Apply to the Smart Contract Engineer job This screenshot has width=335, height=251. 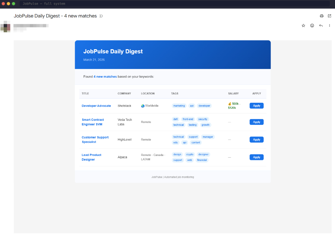(x=256, y=122)
